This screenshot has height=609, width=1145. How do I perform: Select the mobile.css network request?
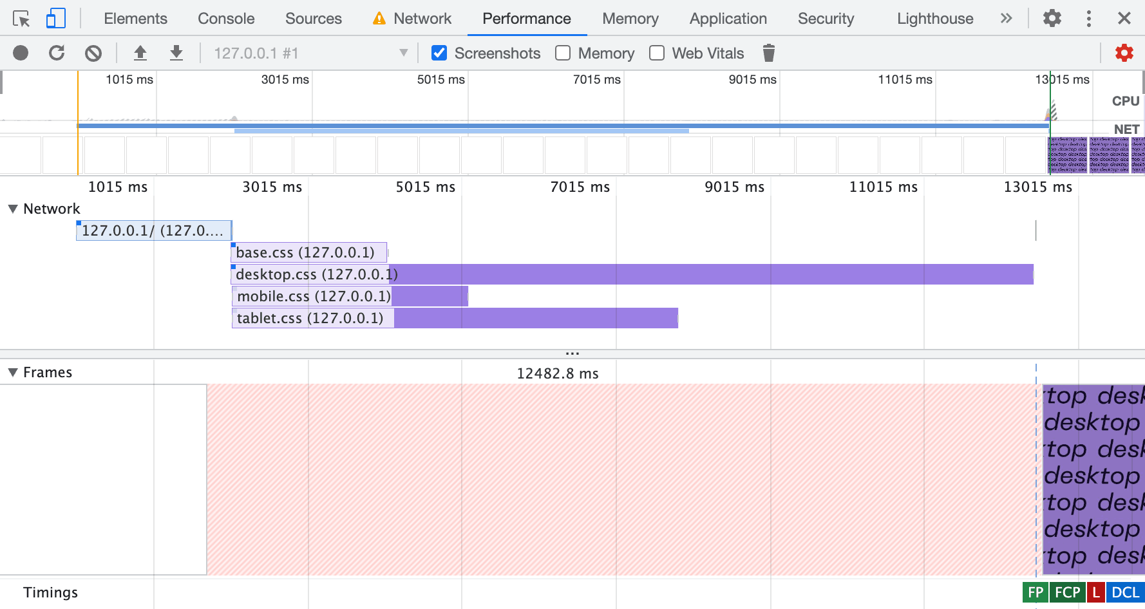(350, 296)
